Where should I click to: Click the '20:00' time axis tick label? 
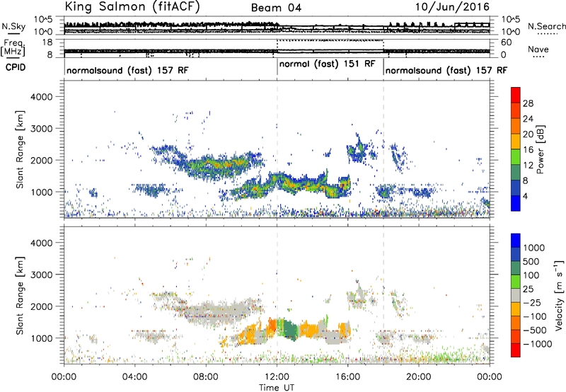click(x=419, y=377)
